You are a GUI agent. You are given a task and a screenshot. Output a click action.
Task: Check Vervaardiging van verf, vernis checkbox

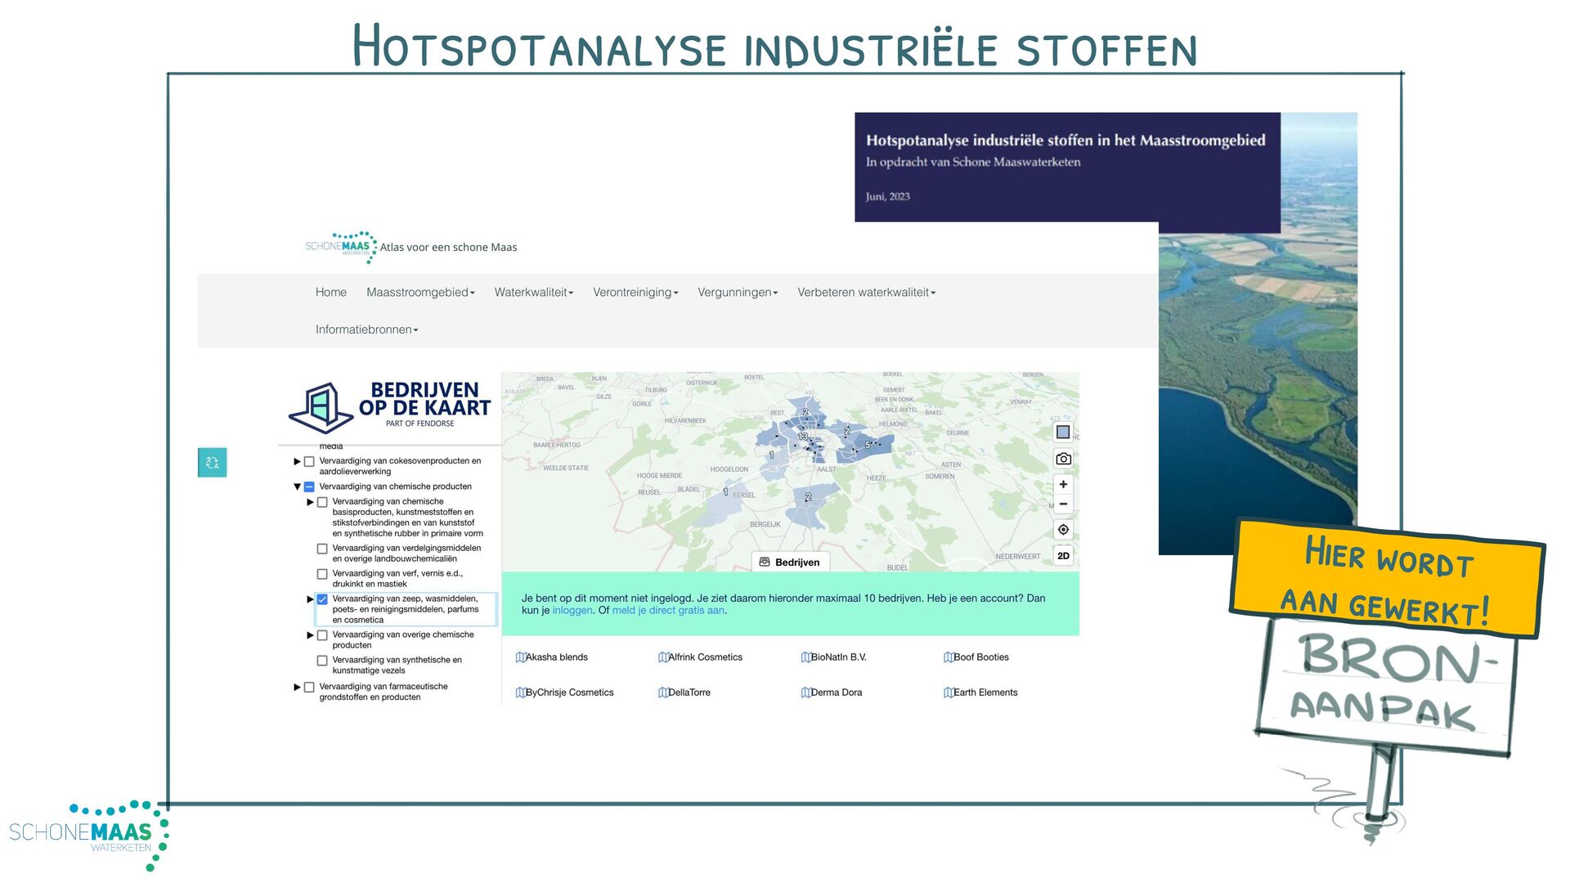click(322, 574)
